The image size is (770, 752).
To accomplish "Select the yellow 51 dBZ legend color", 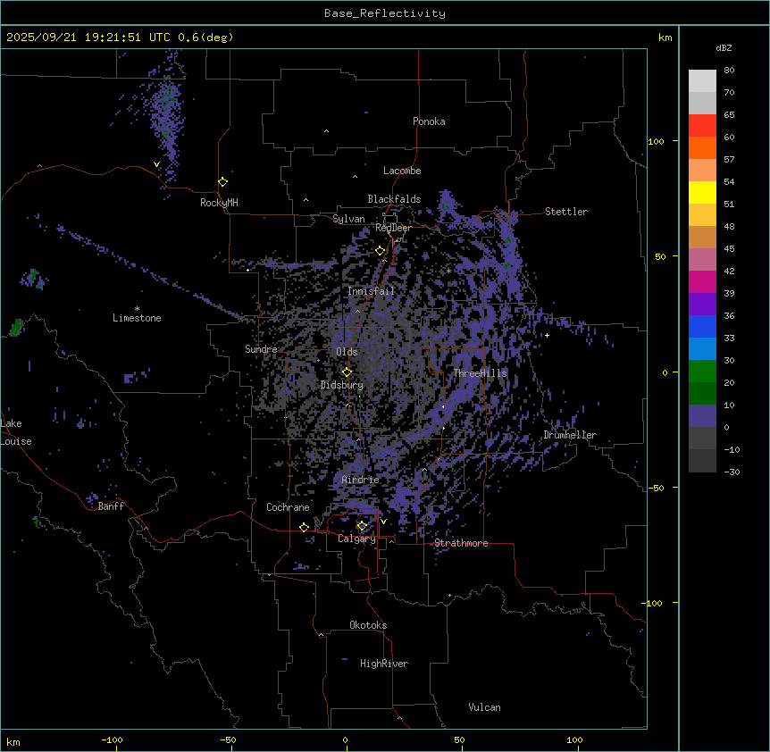I will 702,192.
